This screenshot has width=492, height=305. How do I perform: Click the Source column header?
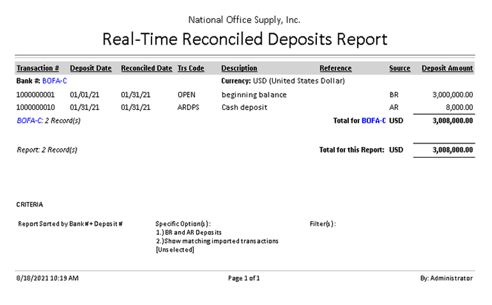[x=399, y=68]
